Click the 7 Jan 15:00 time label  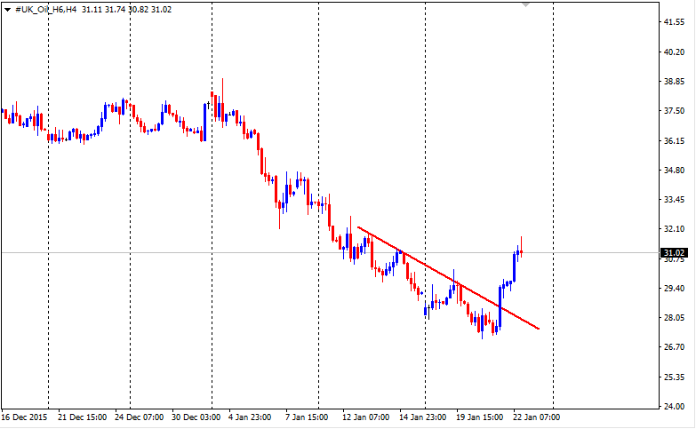point(307,417)
